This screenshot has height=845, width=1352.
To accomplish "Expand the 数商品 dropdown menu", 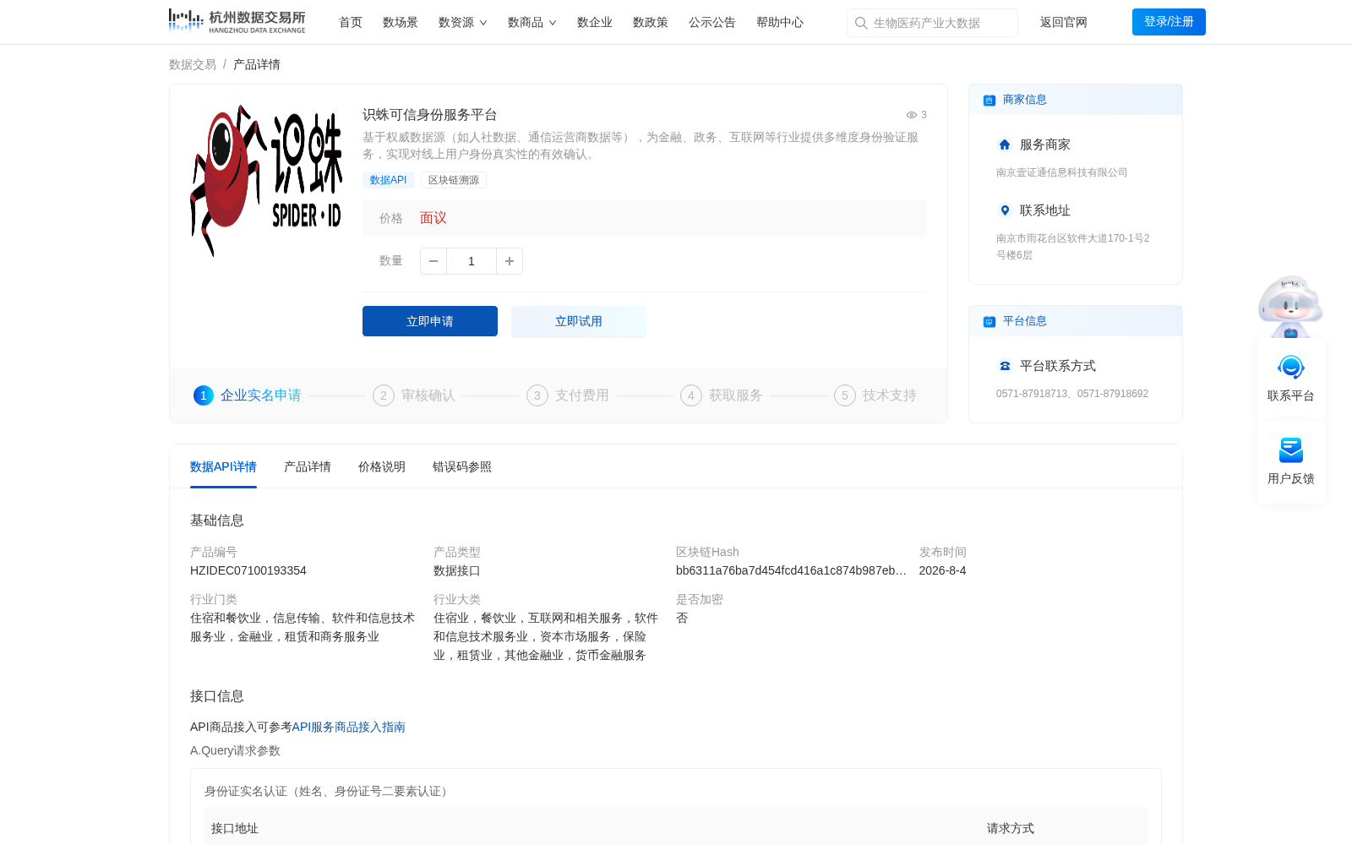I will click(x=532, y=22).
